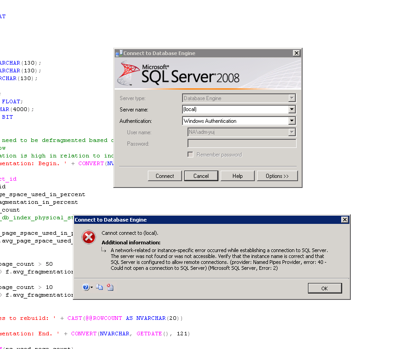409x349 pixels.
Task: Click 'page_count > 10' code line
Action: tap(26, 287)
